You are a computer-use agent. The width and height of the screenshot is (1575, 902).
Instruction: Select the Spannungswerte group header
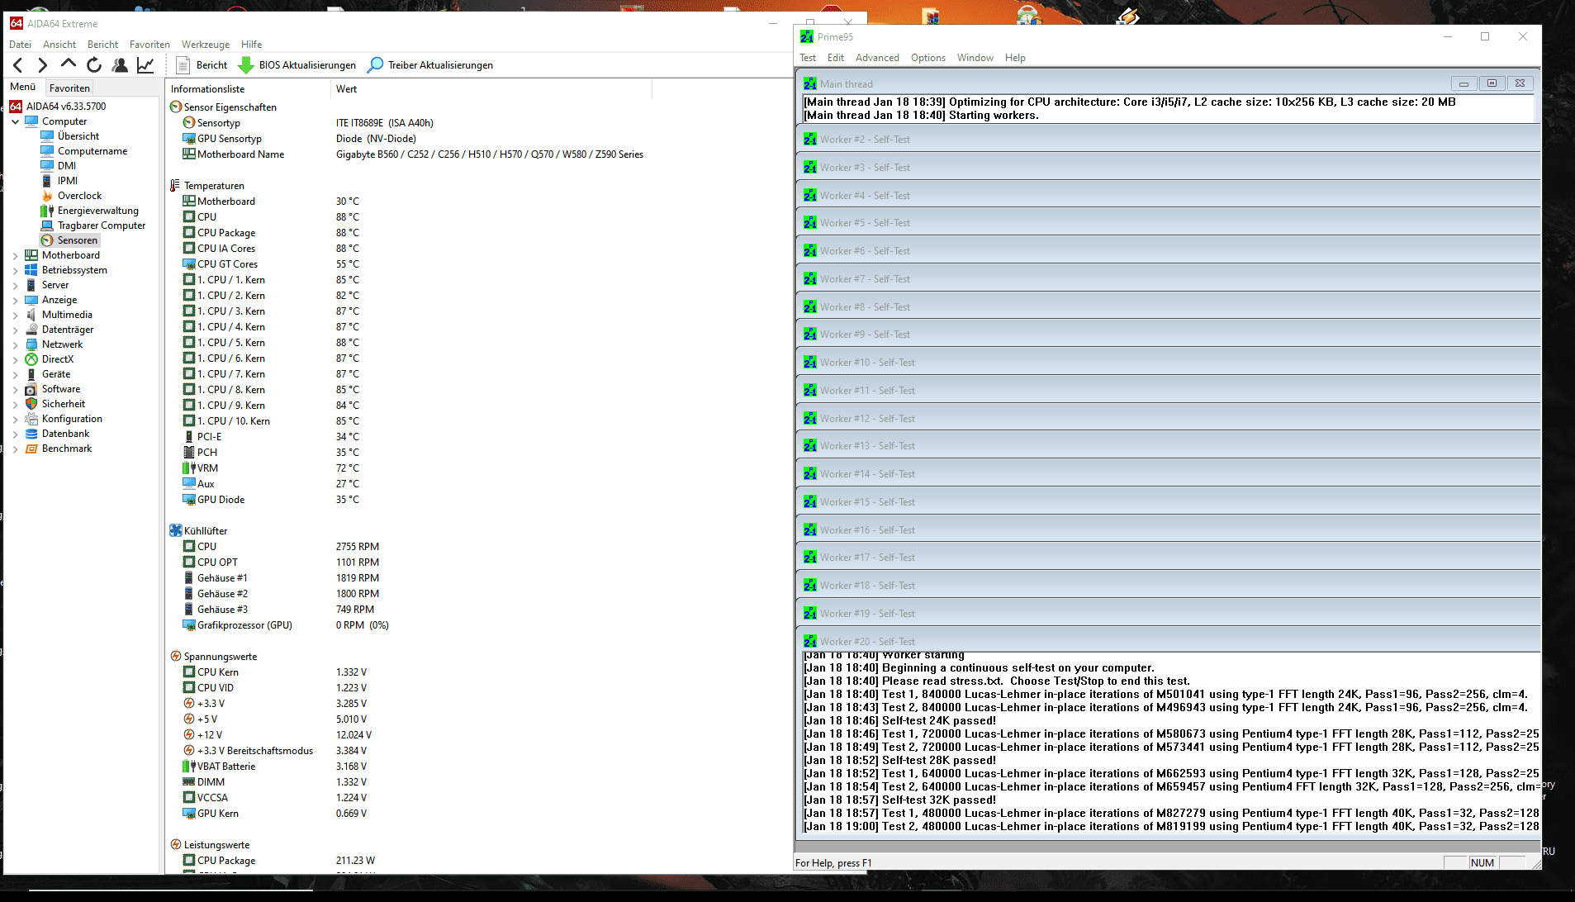tap(214, 657)
